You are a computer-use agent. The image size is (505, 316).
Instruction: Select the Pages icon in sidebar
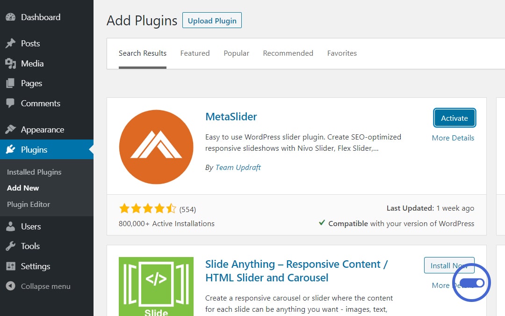[10, 83]
